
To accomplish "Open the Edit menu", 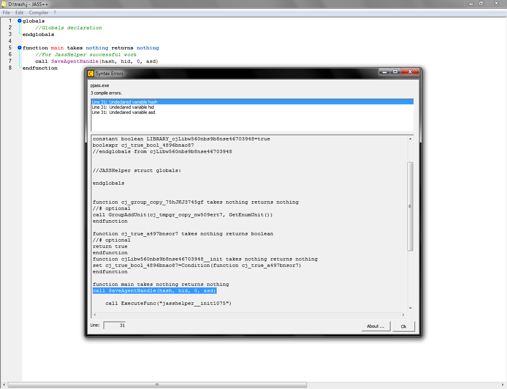I will [x=19, y=13].
